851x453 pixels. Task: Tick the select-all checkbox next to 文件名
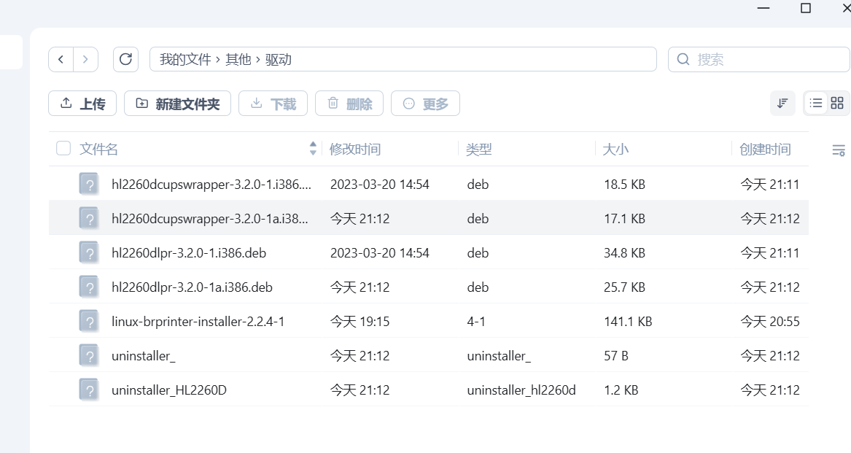(x=63, y=148)
